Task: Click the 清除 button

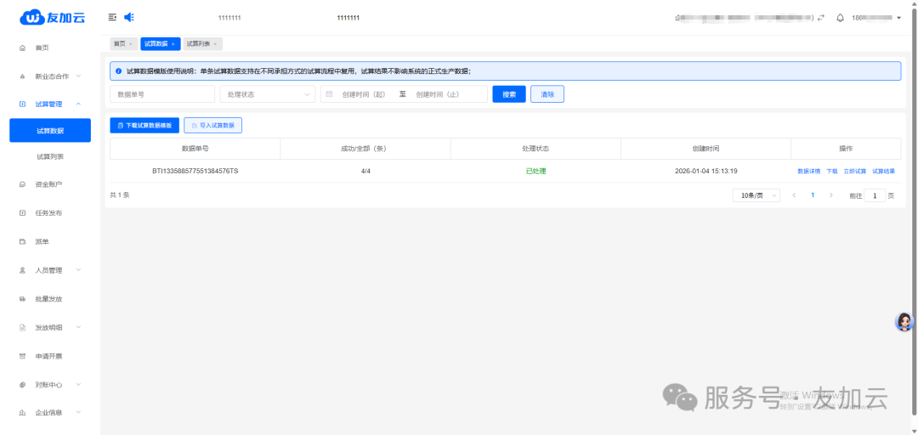Action: [547, 94]
